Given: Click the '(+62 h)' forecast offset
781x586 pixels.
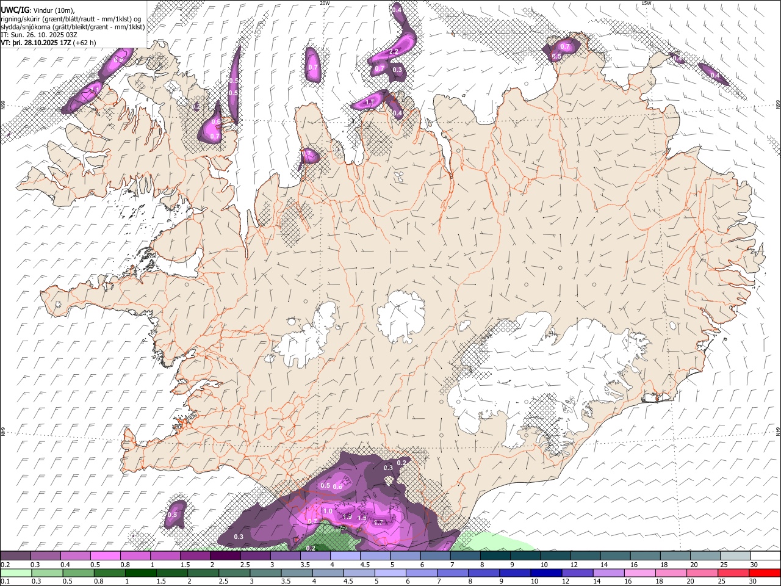Looking at the screenshot, I should (x=85, y=43).
